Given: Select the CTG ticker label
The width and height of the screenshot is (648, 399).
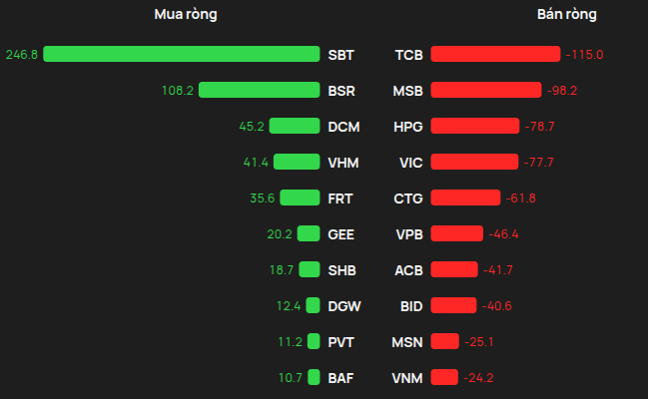Looking at the screenshot, I should [408, 199].
